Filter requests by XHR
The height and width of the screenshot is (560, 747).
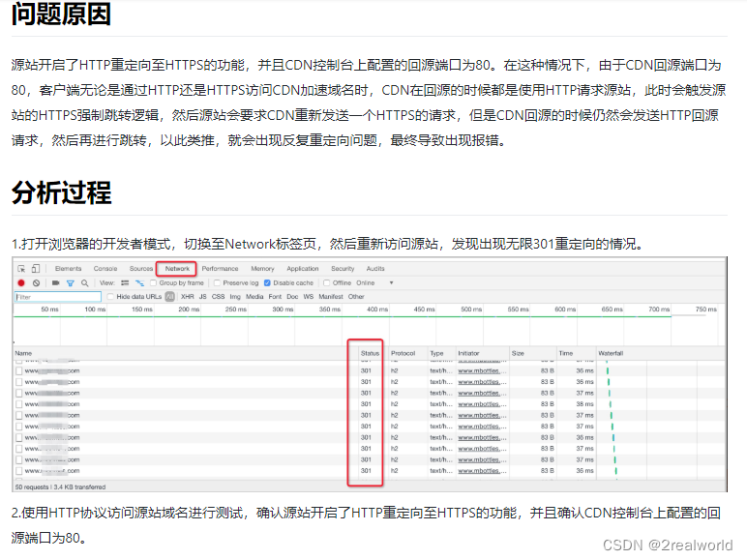[x=187, y=297]
